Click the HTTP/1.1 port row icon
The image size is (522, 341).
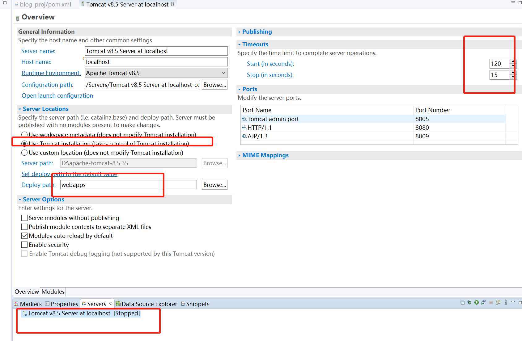(244, 128)
